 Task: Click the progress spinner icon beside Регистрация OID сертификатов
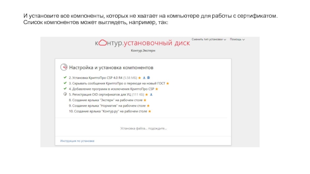click(65, 94)
